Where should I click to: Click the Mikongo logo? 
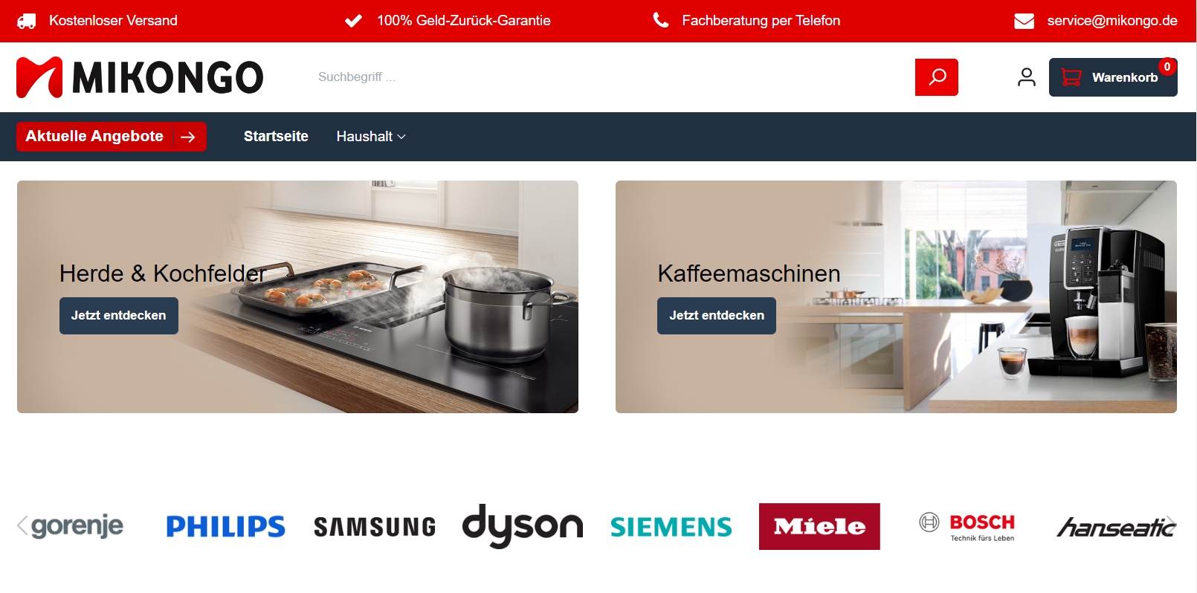coord(140,77)
